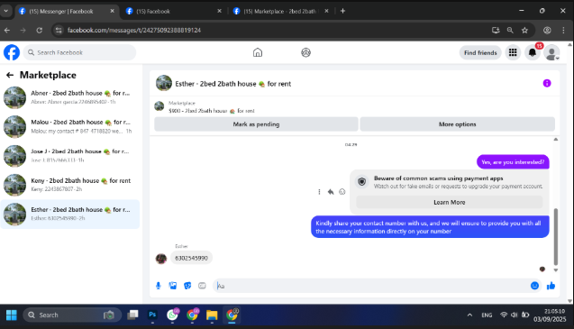Click the browser back arrow
The image size is (574, 329).
7,31
